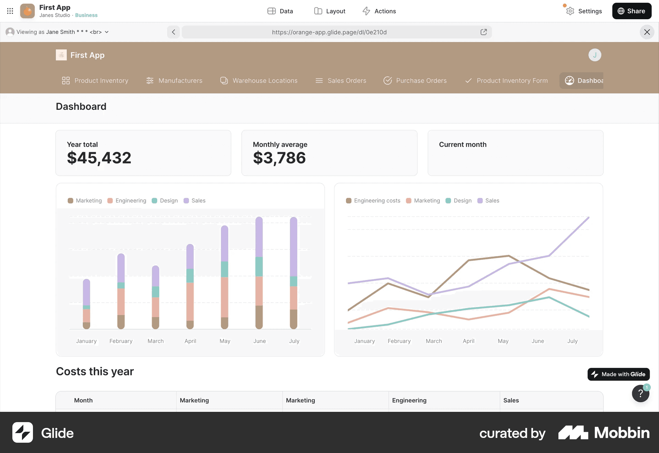Go to Purchase Orders tab
The height and width of the screenshot is (453, 659).
pyautogui.click(x=415, y=81)
